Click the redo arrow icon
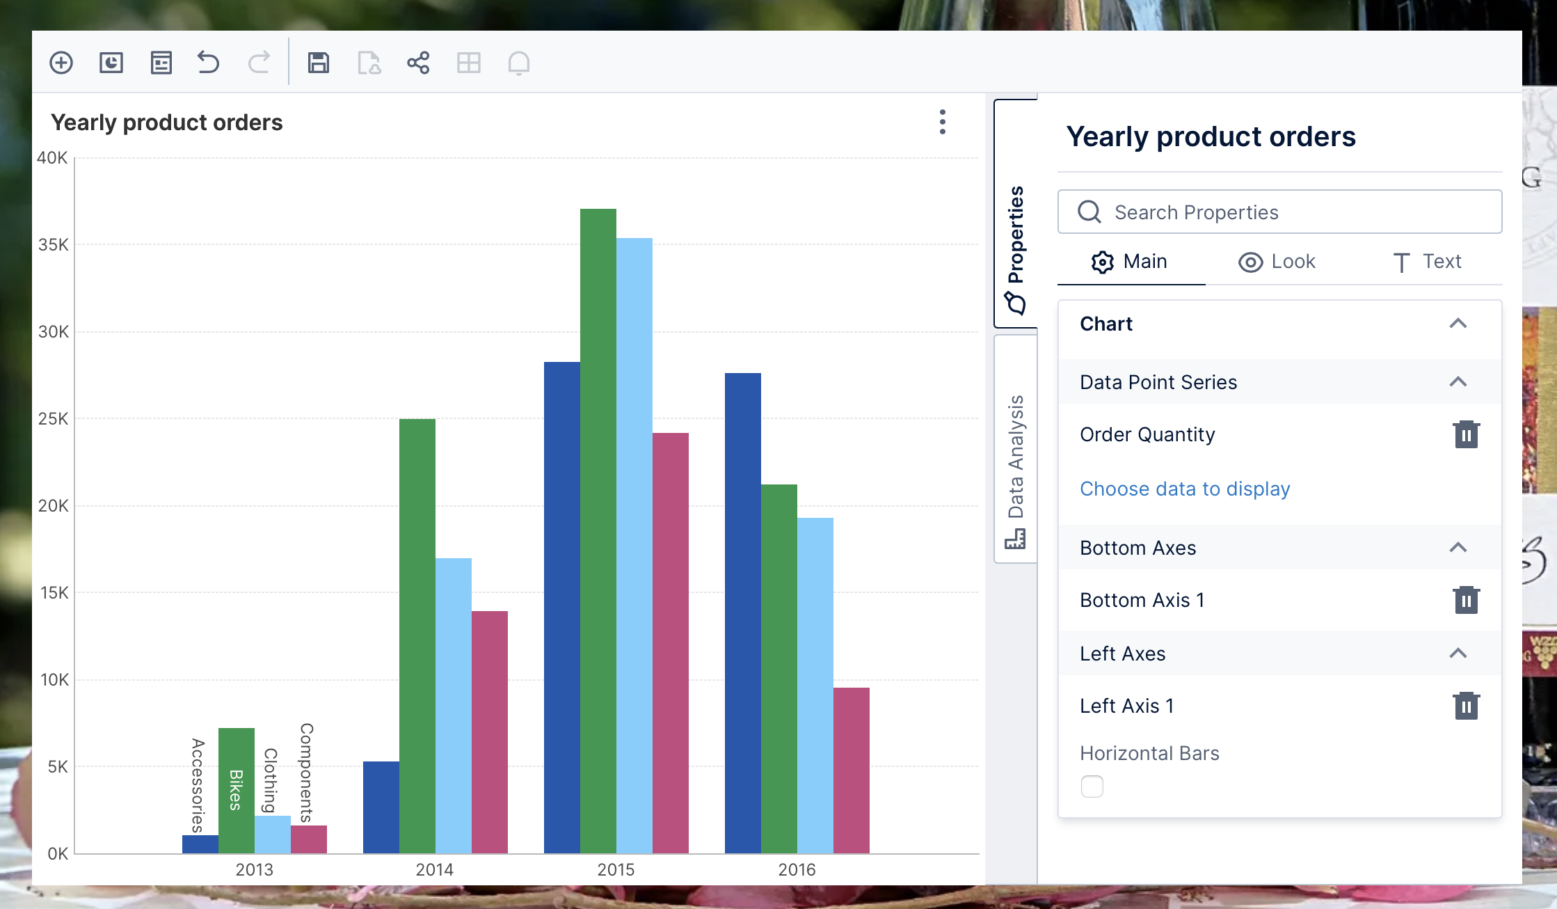The width and height of the screenshot is (1557, 909). pyautogui.click(x=259, y=63)
